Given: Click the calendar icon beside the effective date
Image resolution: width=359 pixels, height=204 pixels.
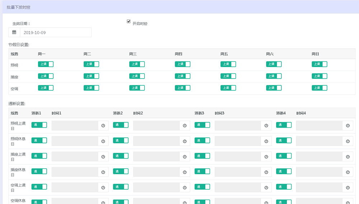Looking at the screenshot, I should pyautogui.click(x=14, y=33).
